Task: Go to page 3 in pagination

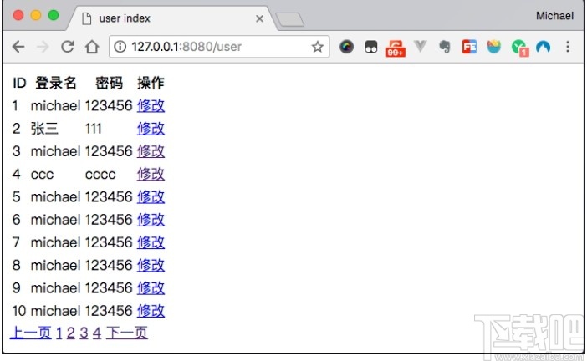Action: point(84,333)
